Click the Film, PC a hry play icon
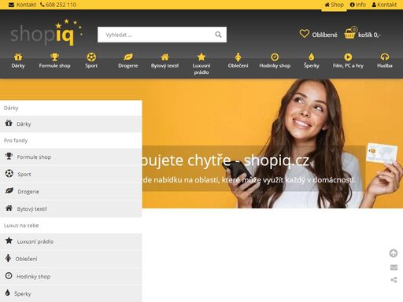Screen dimensions: 403x302 348,57
